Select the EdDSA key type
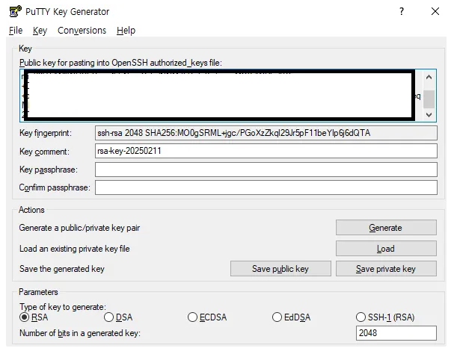457x357 pixels. (x=291, y=317)
